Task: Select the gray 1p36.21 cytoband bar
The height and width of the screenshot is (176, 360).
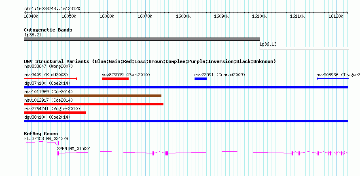Action: tap(142, 39)
